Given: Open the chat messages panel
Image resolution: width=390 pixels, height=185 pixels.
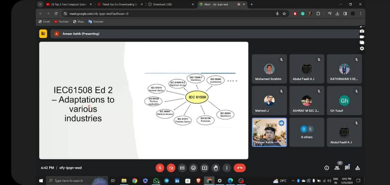Looking at the screenshot, I should pos(347,168).
